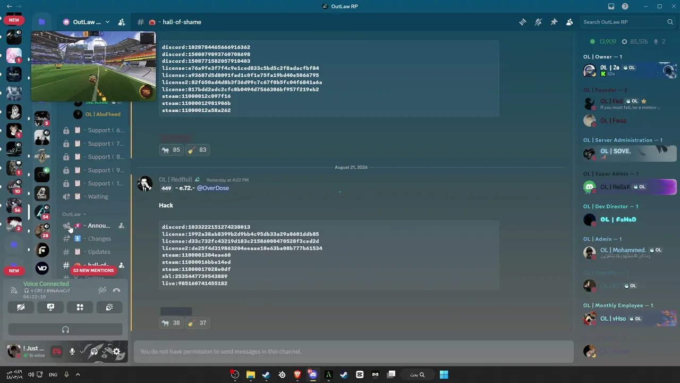Open the soundboard in voice panel
This screenshot has height=383, width=680.
109,307
